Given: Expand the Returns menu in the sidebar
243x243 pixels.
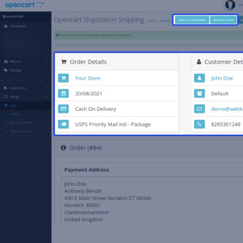Looking at the screenshot, I should (x=26, y=61).
